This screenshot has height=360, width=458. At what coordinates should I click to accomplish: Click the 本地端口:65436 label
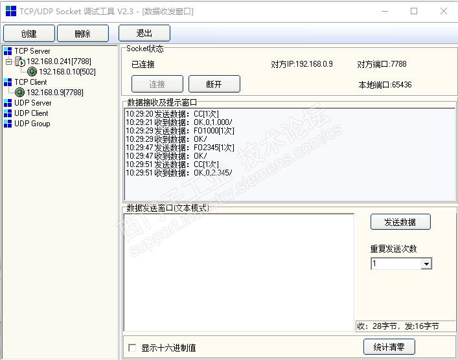[x=385, y=85]
